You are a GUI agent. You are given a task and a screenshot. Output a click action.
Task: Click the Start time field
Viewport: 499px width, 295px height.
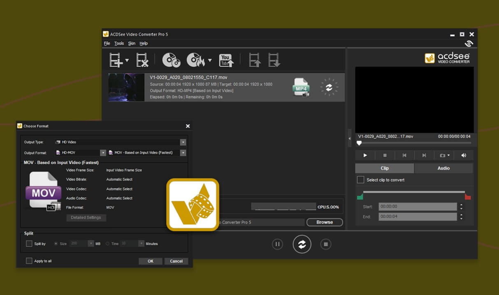click(x=418, y=207)
